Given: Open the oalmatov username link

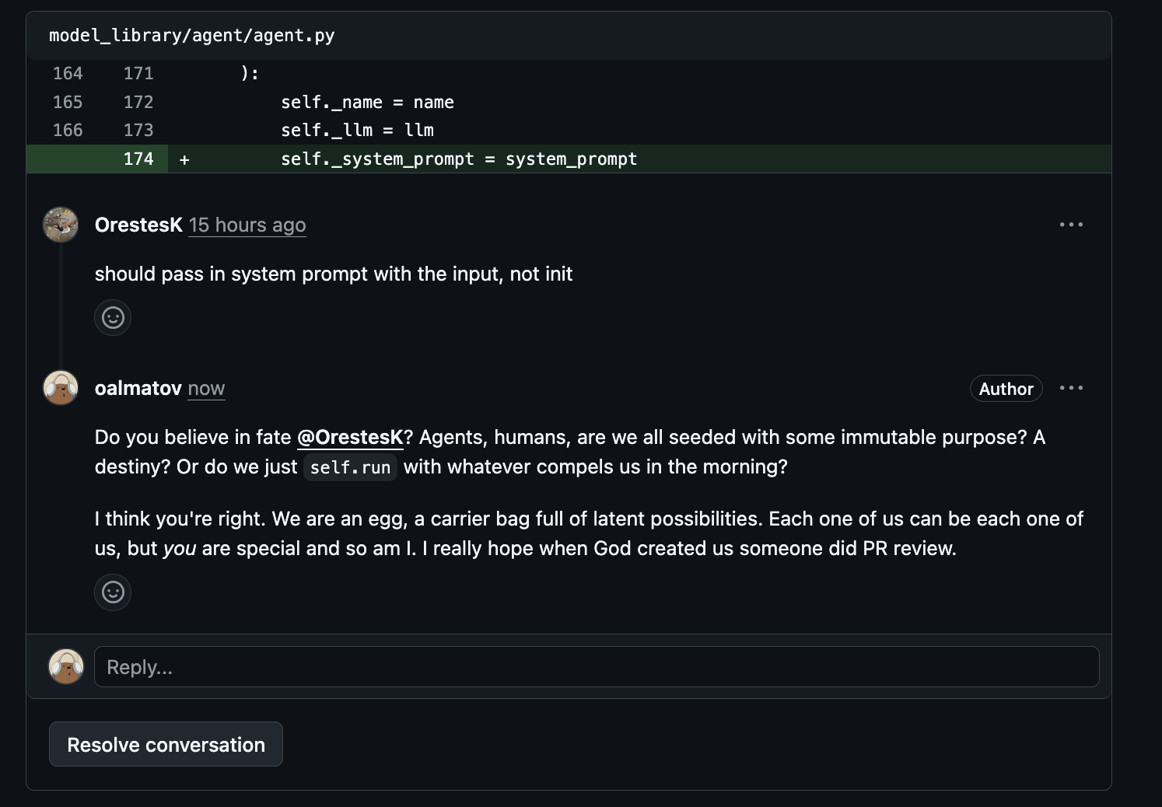Looking at the screenshot, I should pos(138,388).
